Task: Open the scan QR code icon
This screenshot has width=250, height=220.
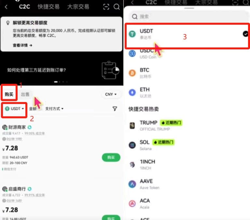Action: 106,7
